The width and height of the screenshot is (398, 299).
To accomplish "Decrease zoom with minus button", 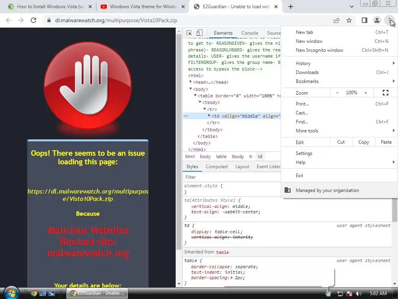I will tap(337, 93).
